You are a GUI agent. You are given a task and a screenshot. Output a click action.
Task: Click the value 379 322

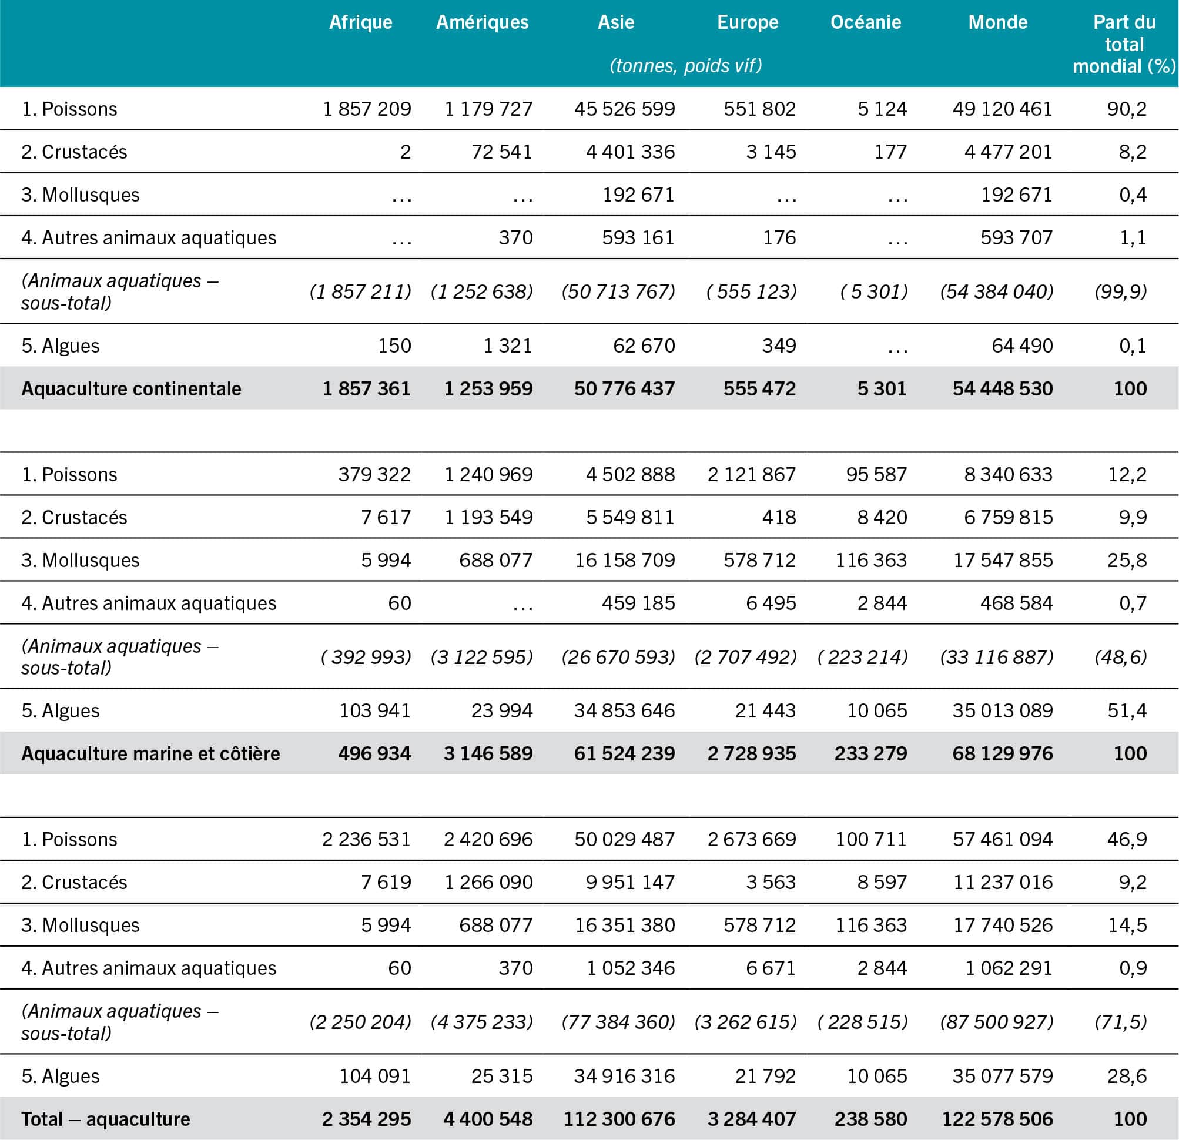(x=374, y=474)
